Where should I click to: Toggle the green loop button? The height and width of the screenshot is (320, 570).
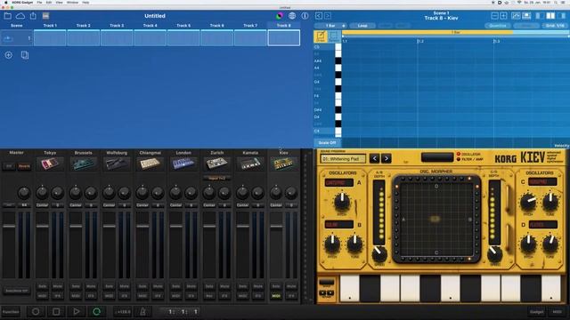coord(97,312)
